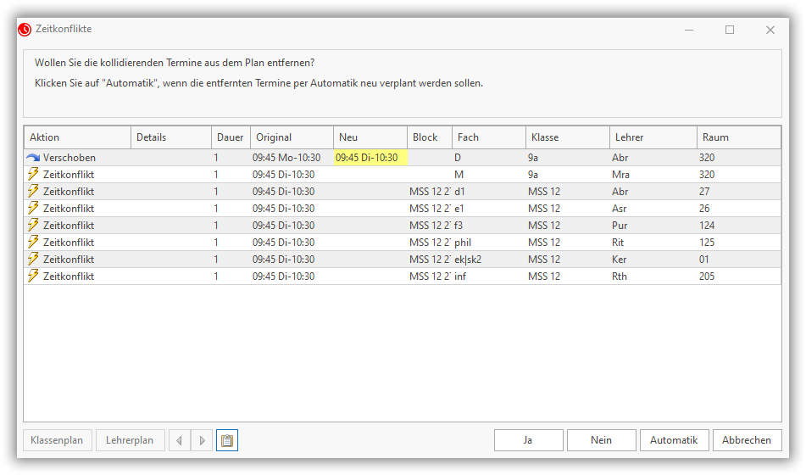The height and width of the screenshot is (475, 806).
Task: Click lightning icon in the inf row
Action: (x=33, y=277)
